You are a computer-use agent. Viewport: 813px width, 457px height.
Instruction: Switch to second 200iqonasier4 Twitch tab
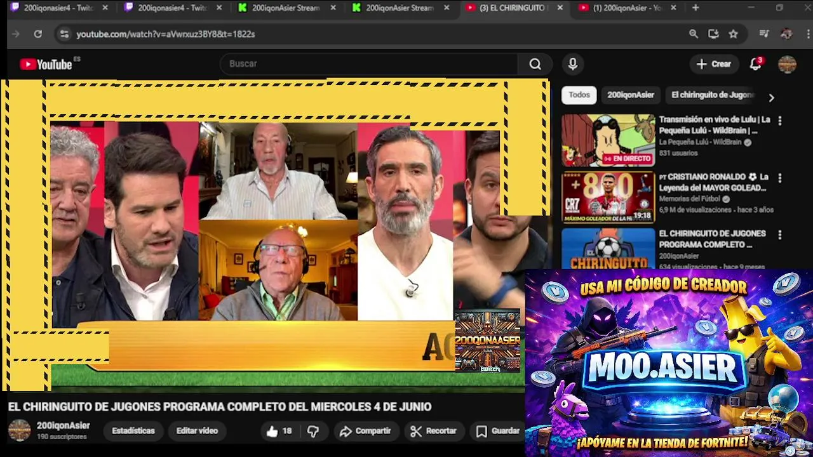point(173,8)
